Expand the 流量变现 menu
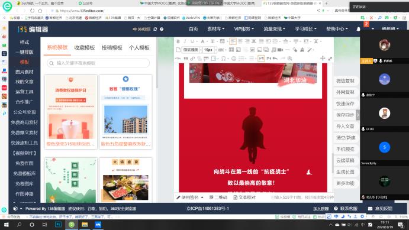409x230 pixels. click(x=274, y=29)
